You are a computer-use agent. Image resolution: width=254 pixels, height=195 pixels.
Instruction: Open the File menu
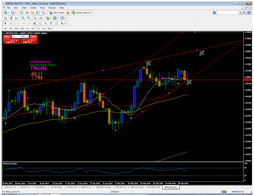(x=9, y=8)
